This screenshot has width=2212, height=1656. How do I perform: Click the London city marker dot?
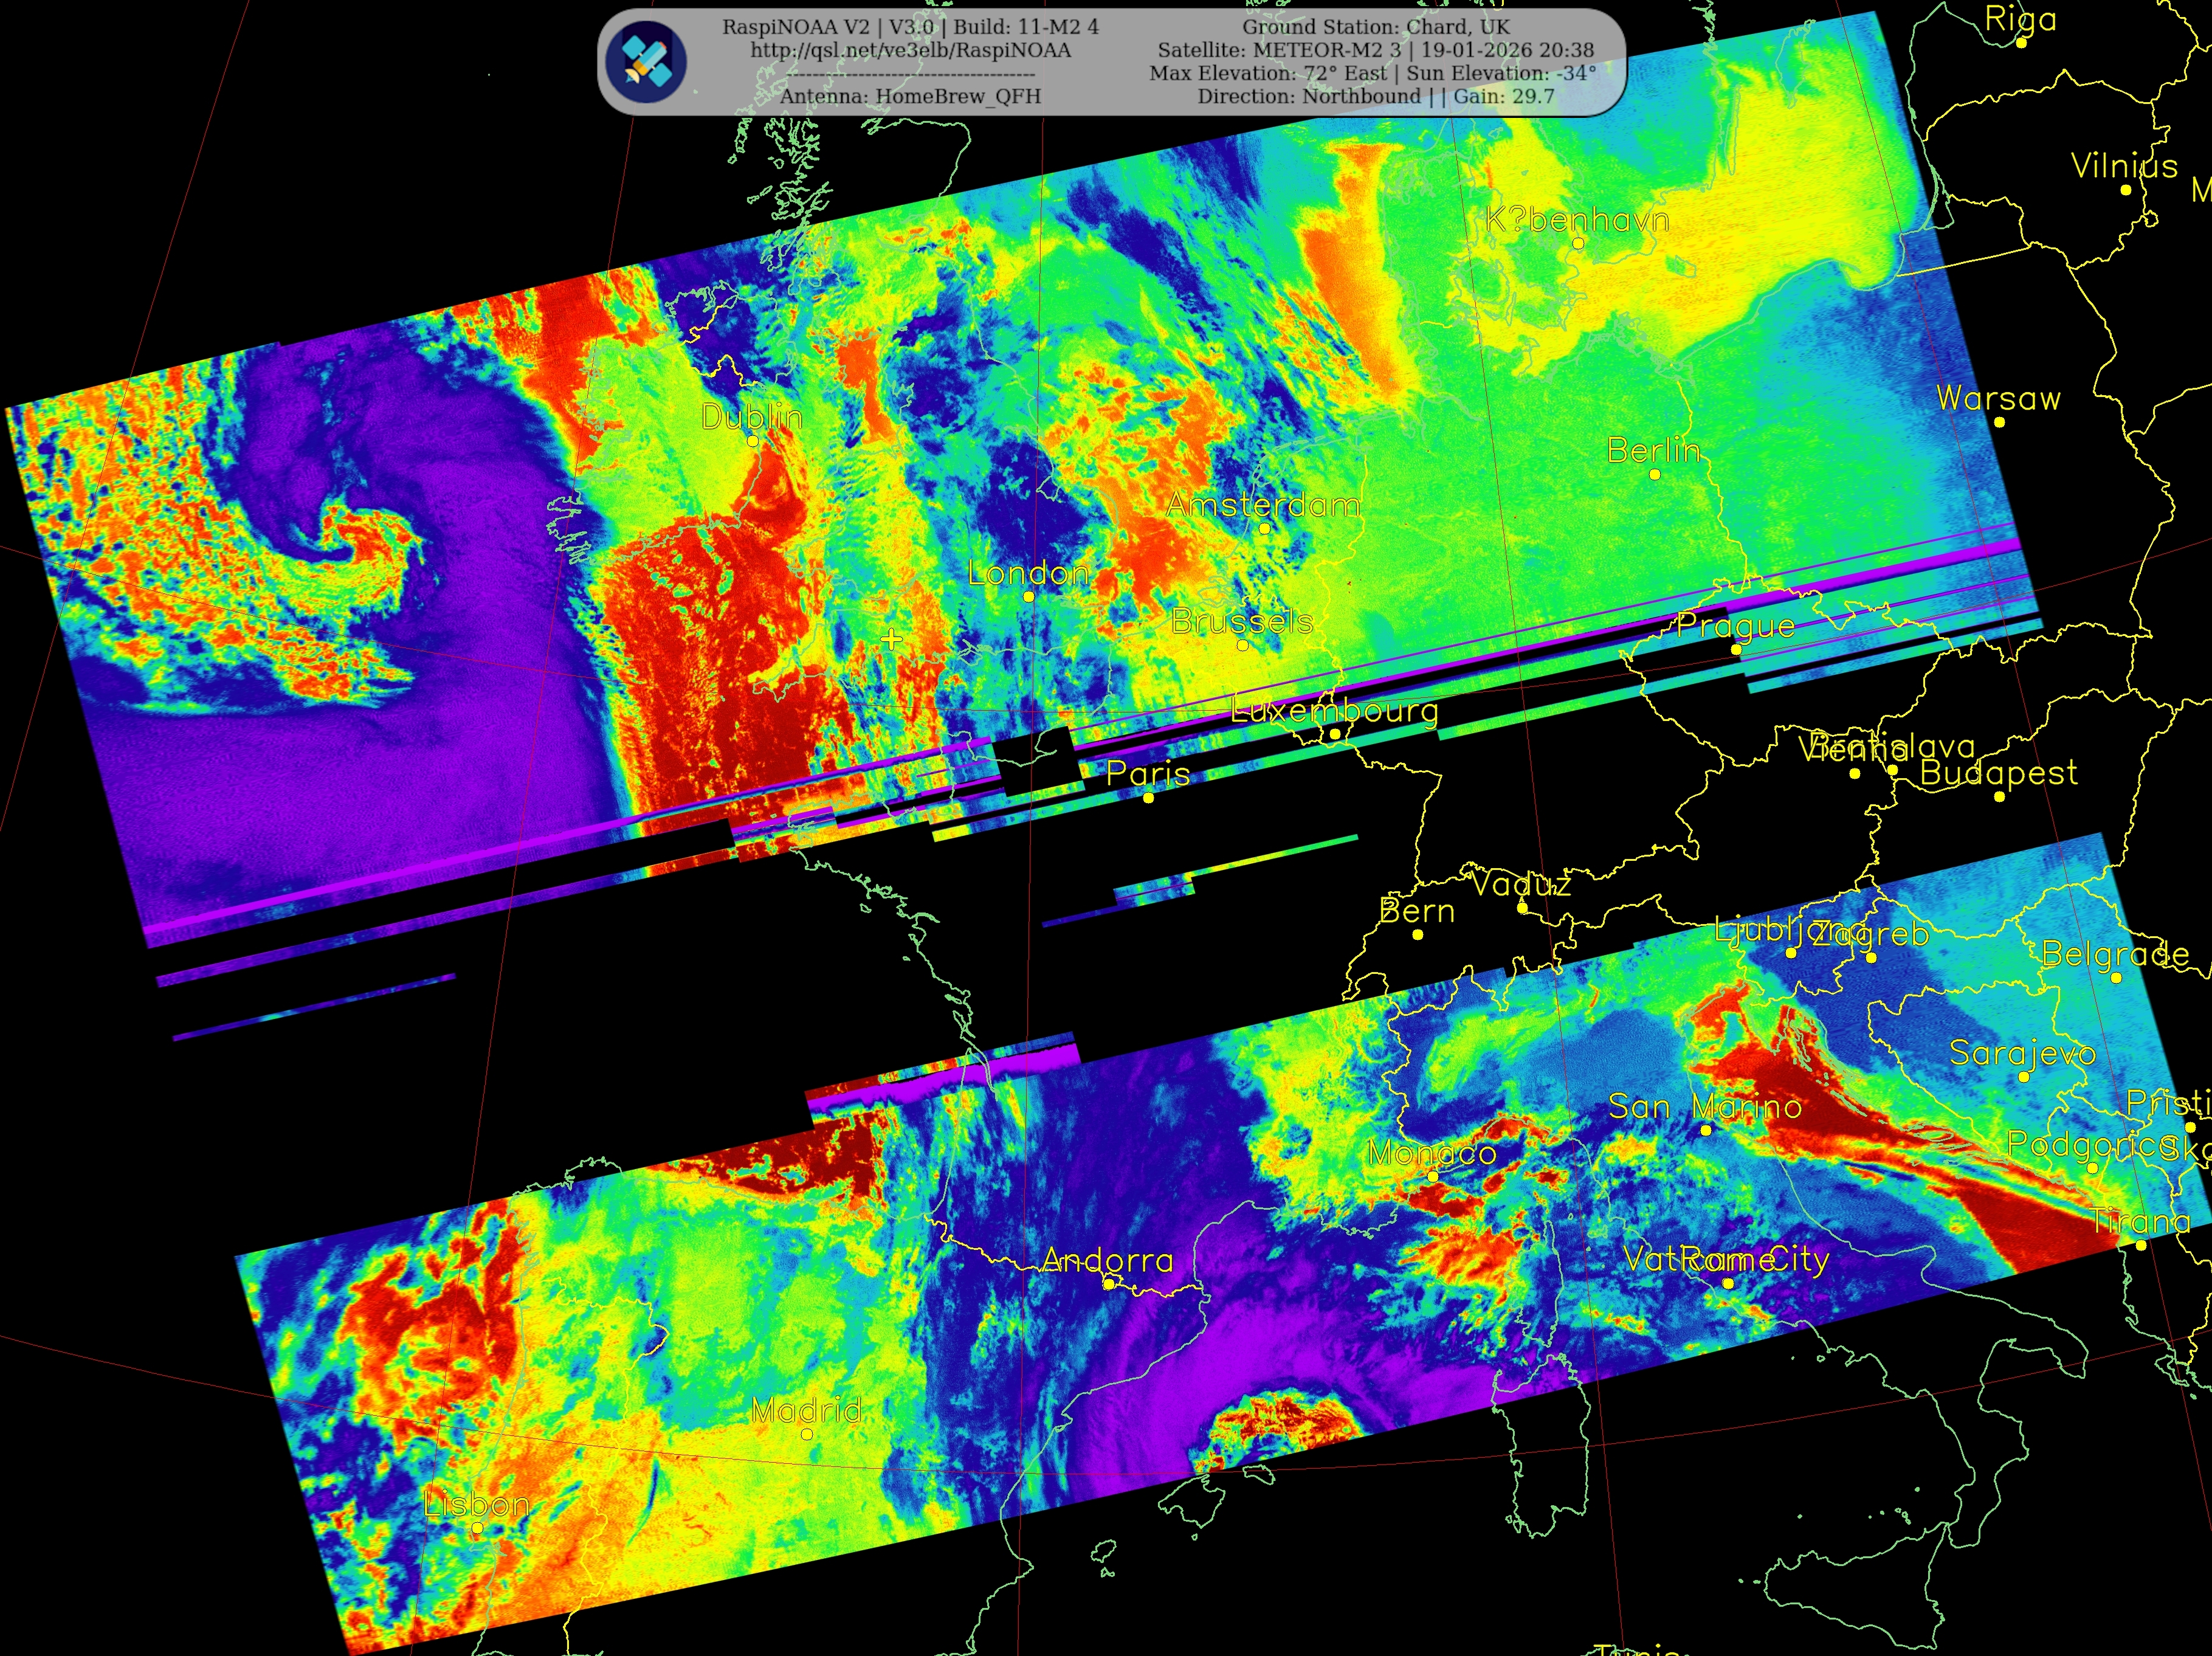tap(1028, 597)
